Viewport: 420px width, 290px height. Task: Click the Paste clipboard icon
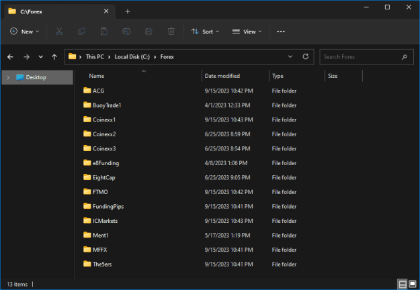coord(104,32)
